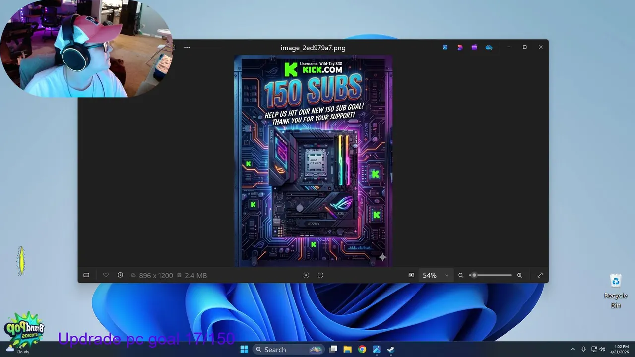The image size is (635, 357).
Task: Click the microphone tray icon
Action: tap(584, 349)
